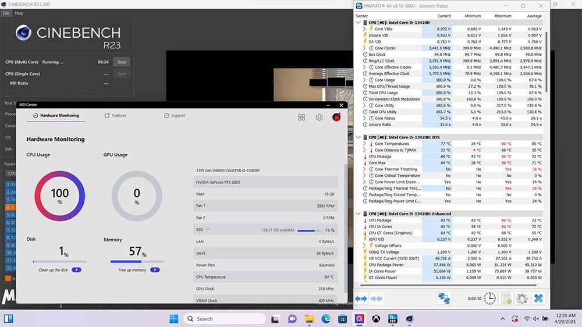Open File Explorer from the taskbar
This screenshot has height=327, width=582.
(309, 319)
